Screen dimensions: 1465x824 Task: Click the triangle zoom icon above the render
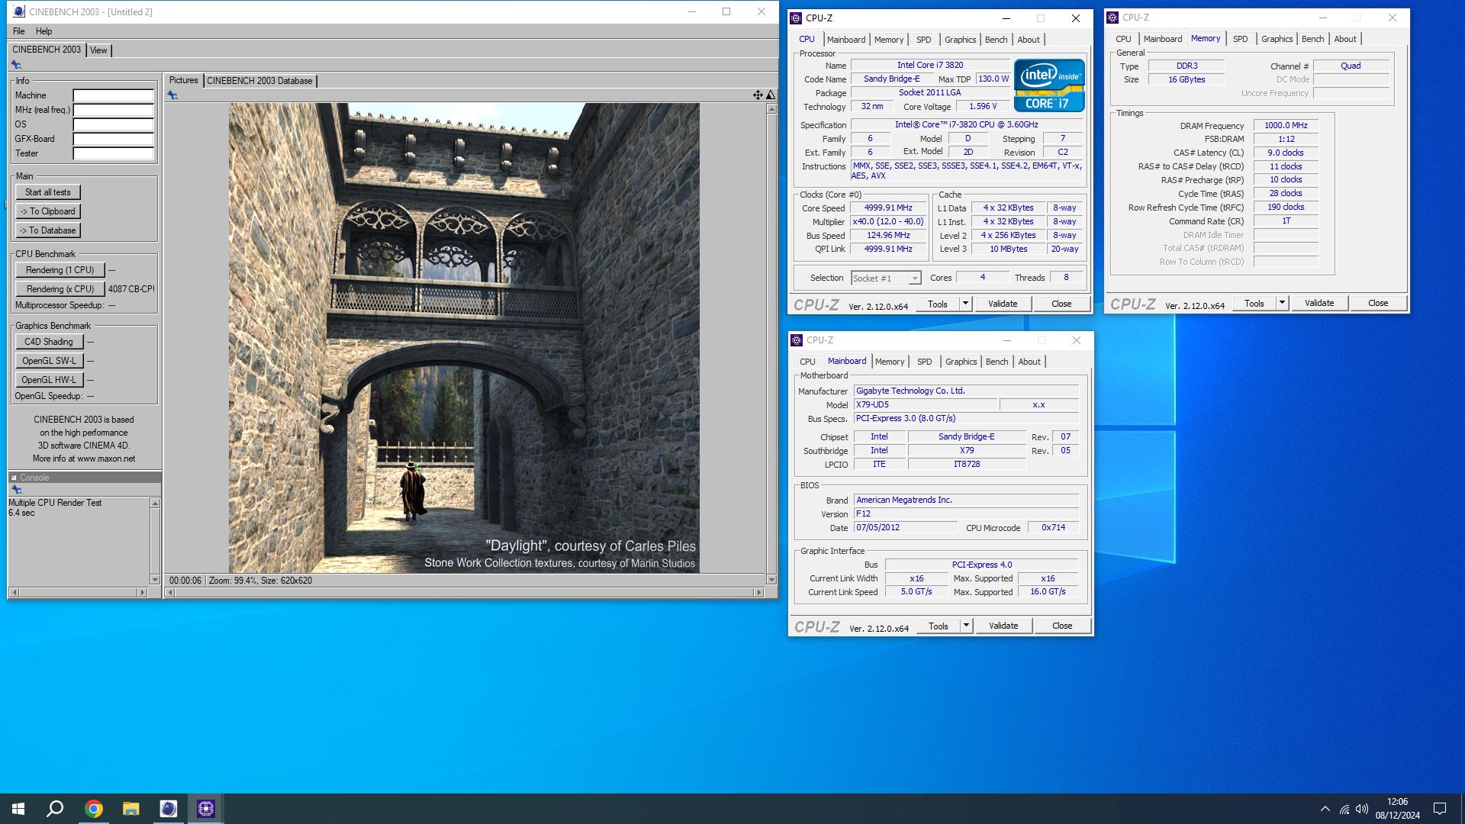coord(771,95)
